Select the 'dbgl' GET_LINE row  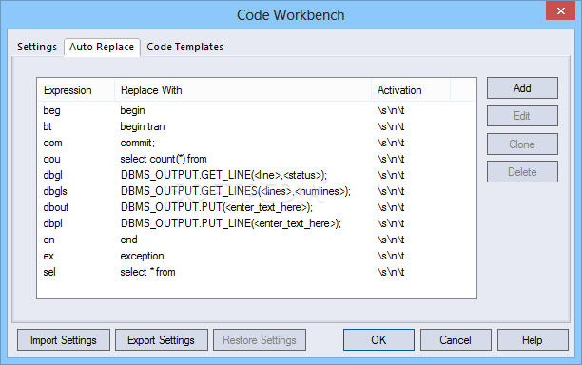[x=256, y=175]
